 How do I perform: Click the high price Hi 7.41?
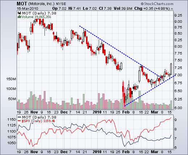[74, 8]
